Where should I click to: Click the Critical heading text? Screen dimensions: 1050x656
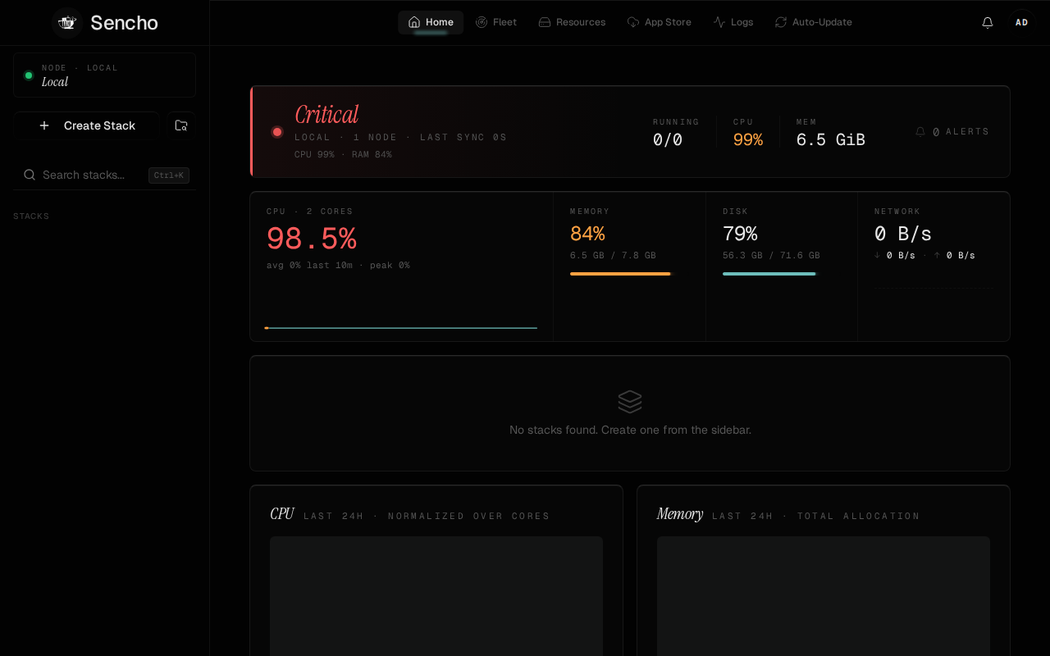[x=326, y=114]
